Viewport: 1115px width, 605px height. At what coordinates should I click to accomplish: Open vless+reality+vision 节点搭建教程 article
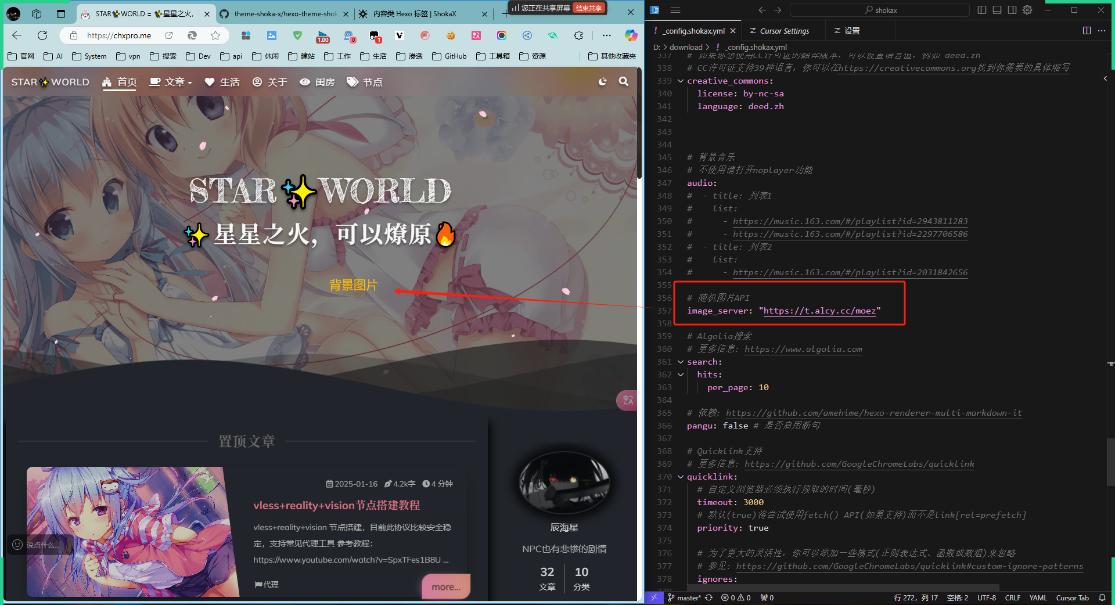click(x=337, y=505)
